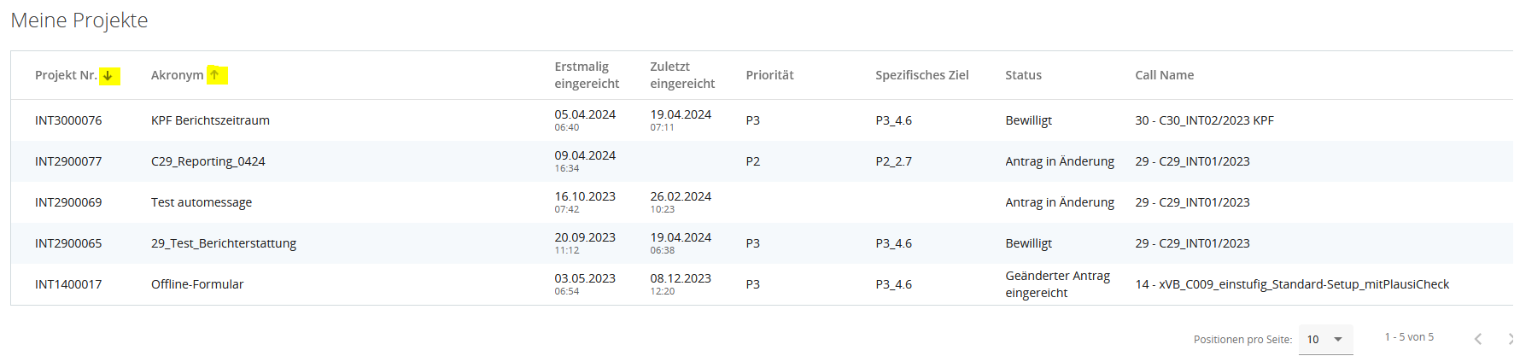Open project INT3000076

pyautogui.click(x=68, y=120)
